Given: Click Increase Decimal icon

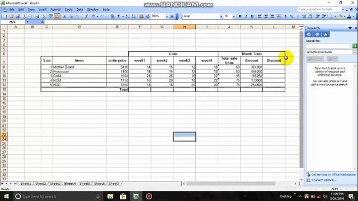Looking at the screenshot, I should click(x=304, y=16).
